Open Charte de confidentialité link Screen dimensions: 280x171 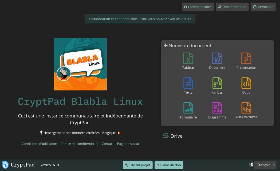[80, 144]
